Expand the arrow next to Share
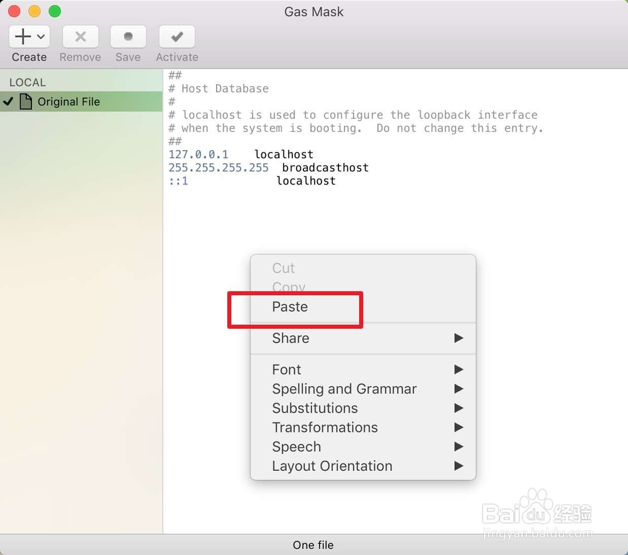Image resolution: width=628 pixels, height=555 pixels. point(458,338)
